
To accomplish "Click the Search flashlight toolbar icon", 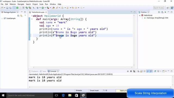I will coord(57,8).
